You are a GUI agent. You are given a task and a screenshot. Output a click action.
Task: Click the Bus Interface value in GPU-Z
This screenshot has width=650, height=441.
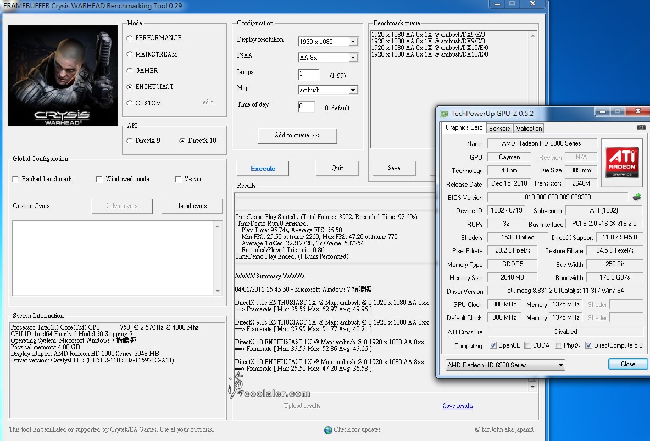pyautogui.click(x=604, y=224)
